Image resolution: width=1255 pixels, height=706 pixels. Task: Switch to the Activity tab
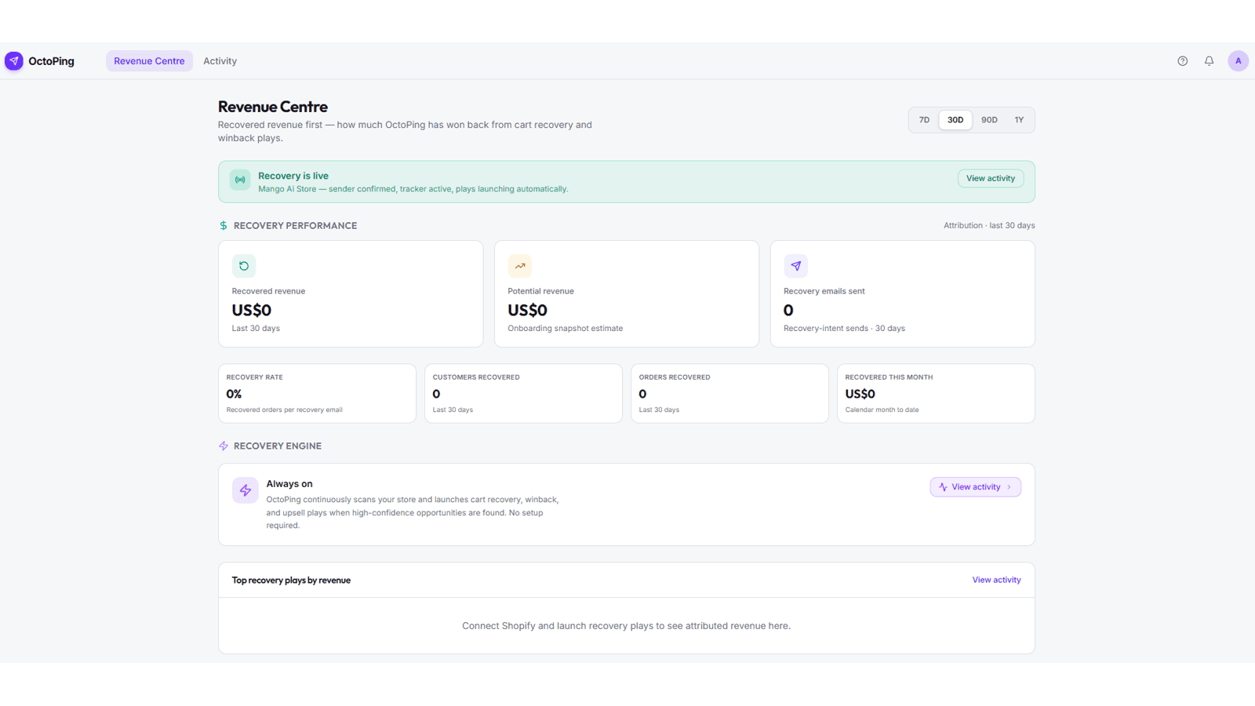pyautogui.click(x=220, y=61)
